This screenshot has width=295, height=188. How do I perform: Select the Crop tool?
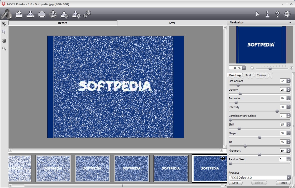(4, 32)
